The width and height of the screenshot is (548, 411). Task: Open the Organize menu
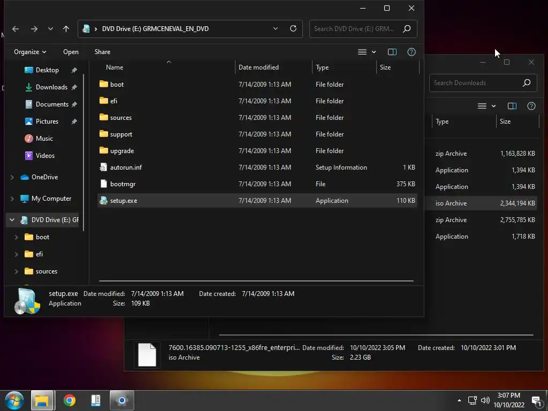click(30, 52)
